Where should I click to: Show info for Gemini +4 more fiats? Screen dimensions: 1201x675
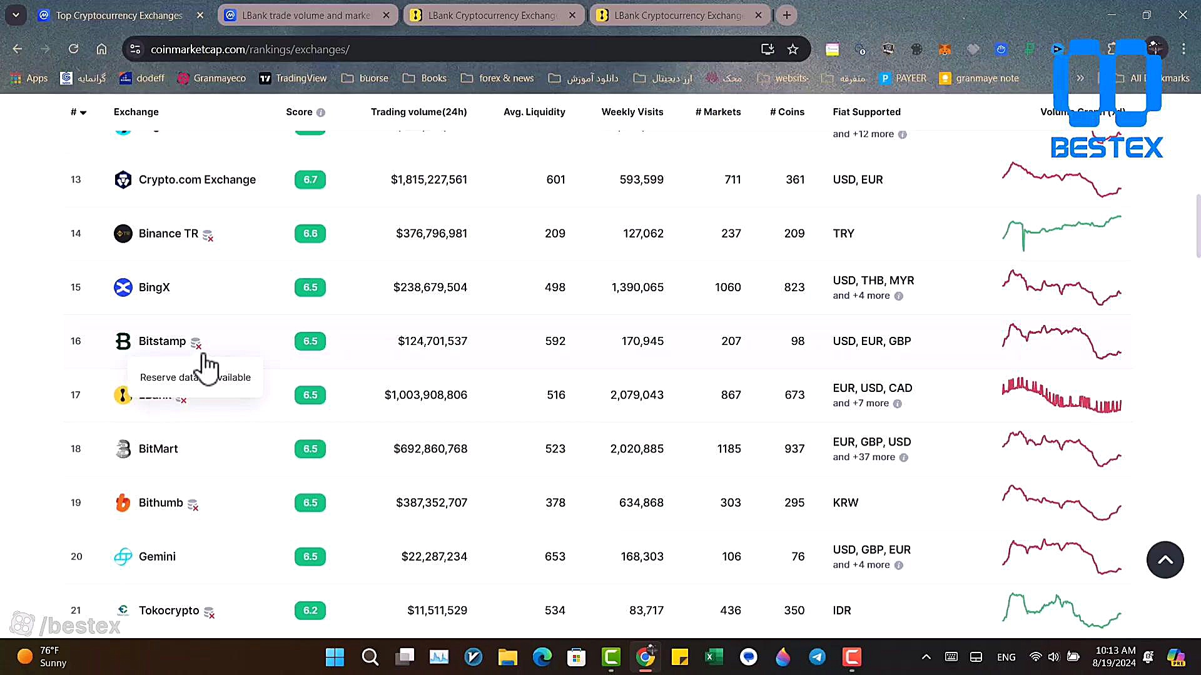pos(899,566)
